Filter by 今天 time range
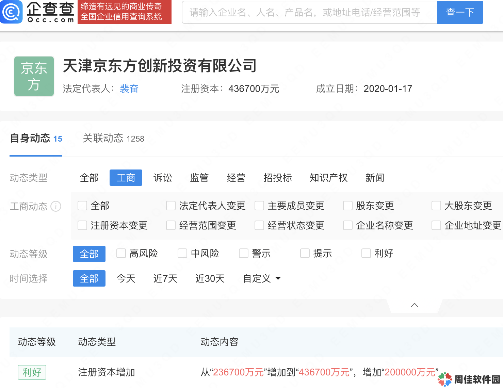The width and height of the screenshot is (503, 388). click(126, 278)
